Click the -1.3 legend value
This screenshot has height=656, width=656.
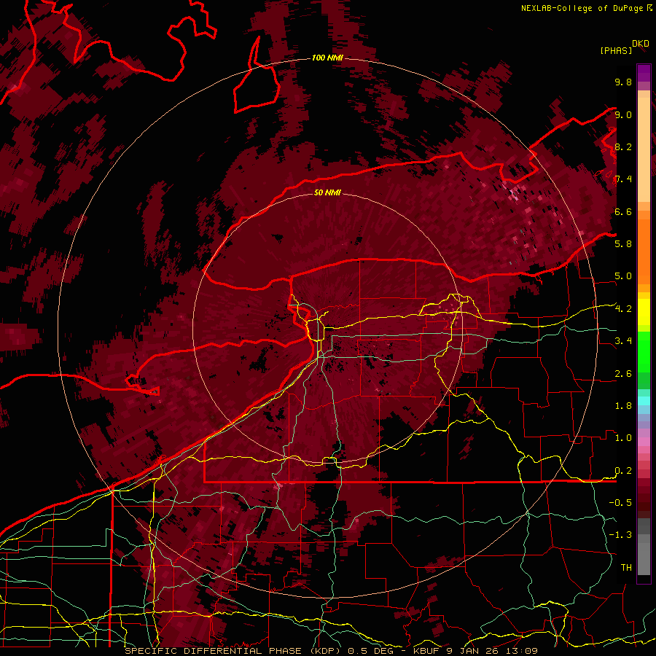point(620,535)
